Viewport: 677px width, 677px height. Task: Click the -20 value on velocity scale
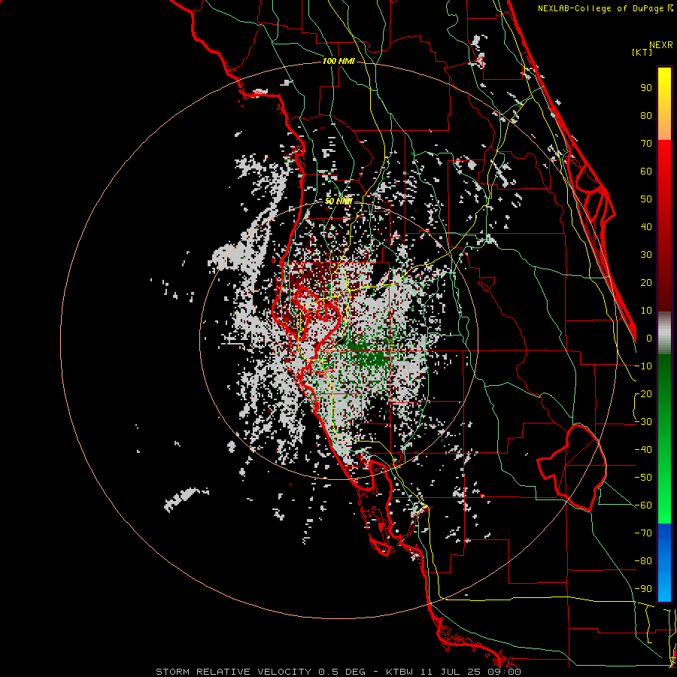click(x=643, y=394)
